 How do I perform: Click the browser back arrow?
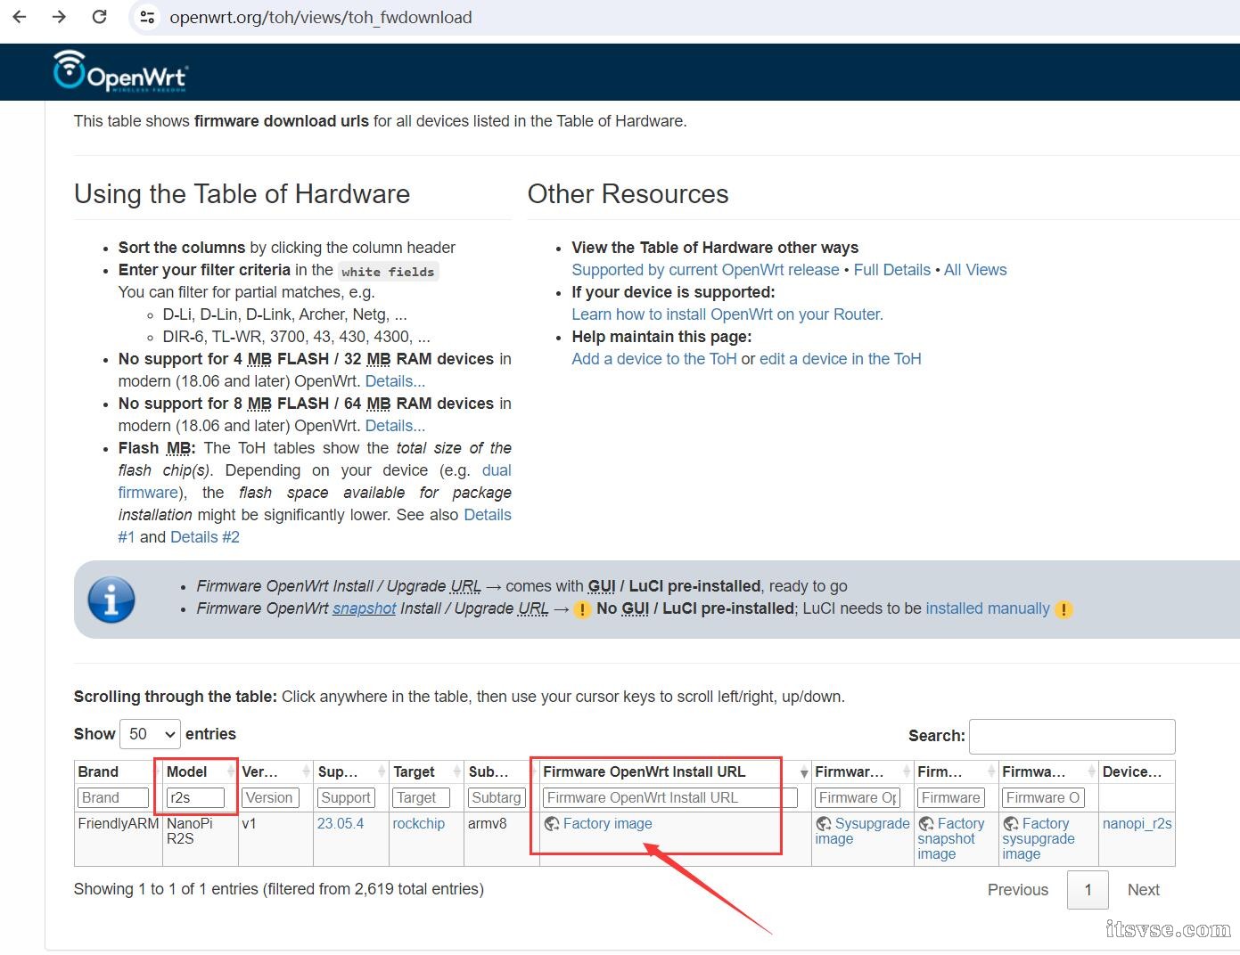pos(20,17)
